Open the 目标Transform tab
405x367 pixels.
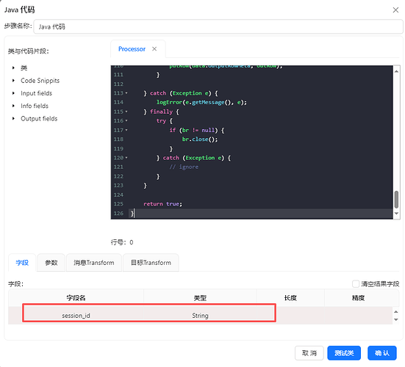tap(151, 263)
